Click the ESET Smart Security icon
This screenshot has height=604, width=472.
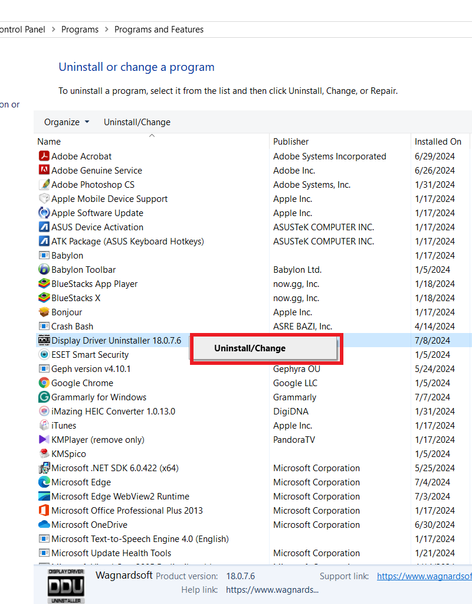click(x=44, y=354)
